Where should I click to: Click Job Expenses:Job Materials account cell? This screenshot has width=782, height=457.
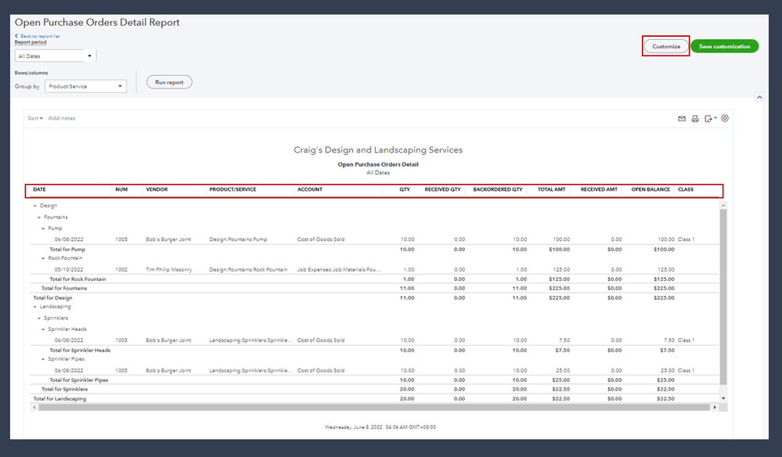pos(339,270)
